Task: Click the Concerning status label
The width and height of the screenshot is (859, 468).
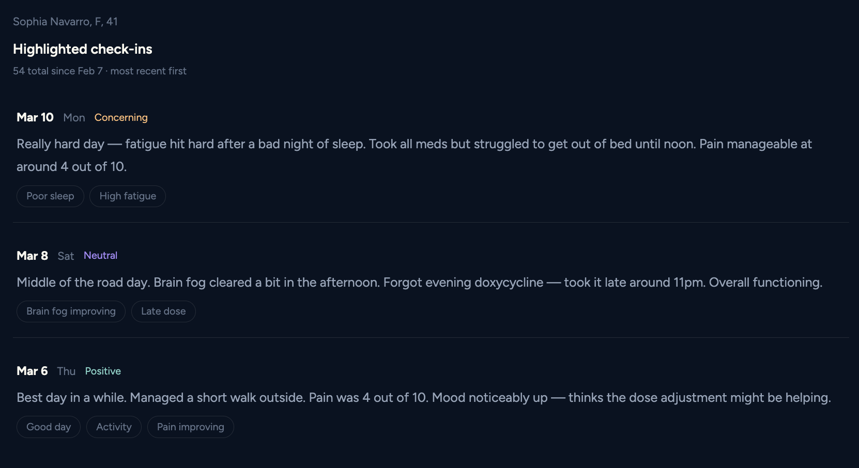Action: pyautogui.click(x=121, y=118)
